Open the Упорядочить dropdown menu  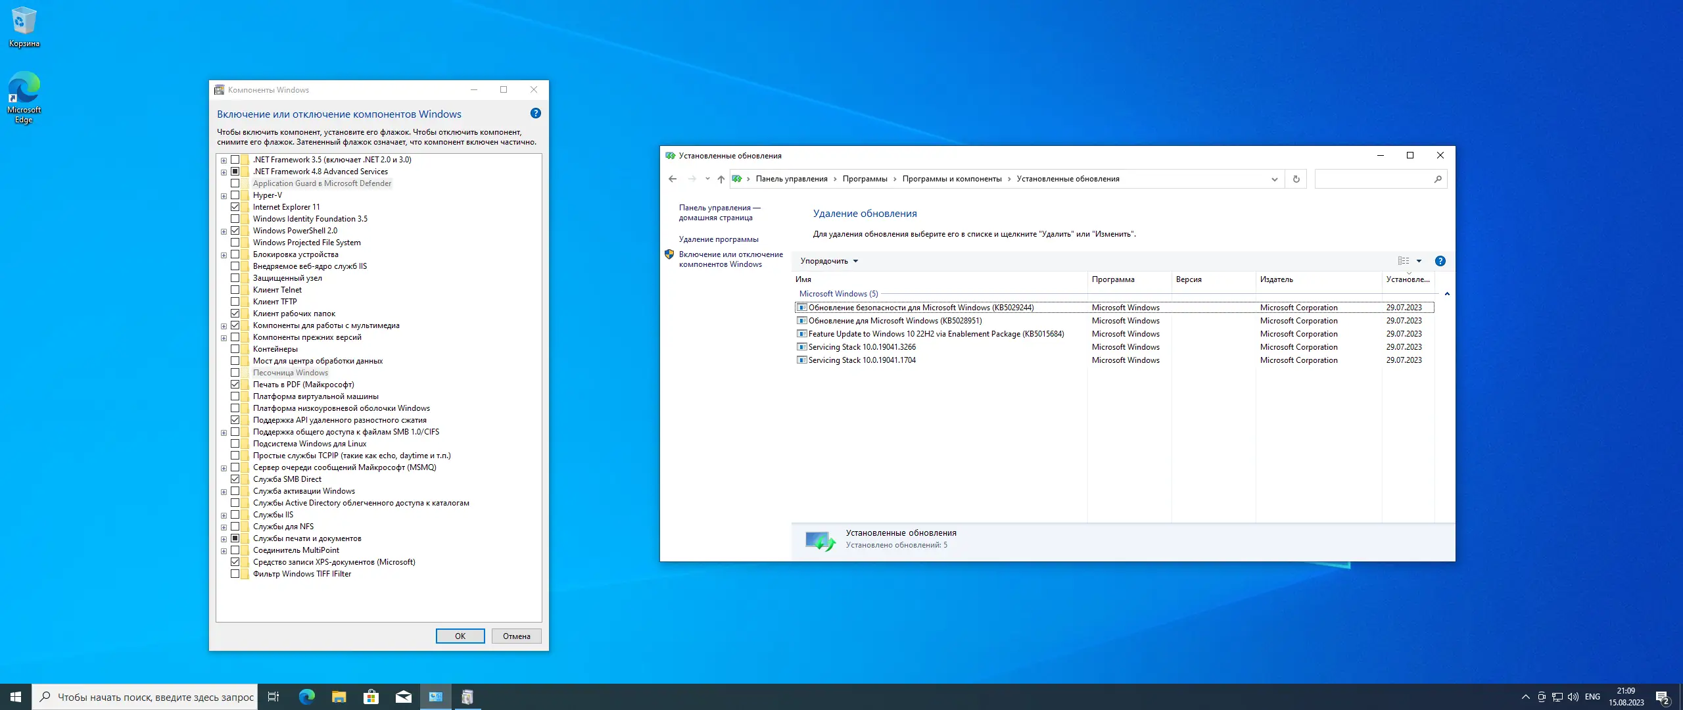[x=828, y=261]
